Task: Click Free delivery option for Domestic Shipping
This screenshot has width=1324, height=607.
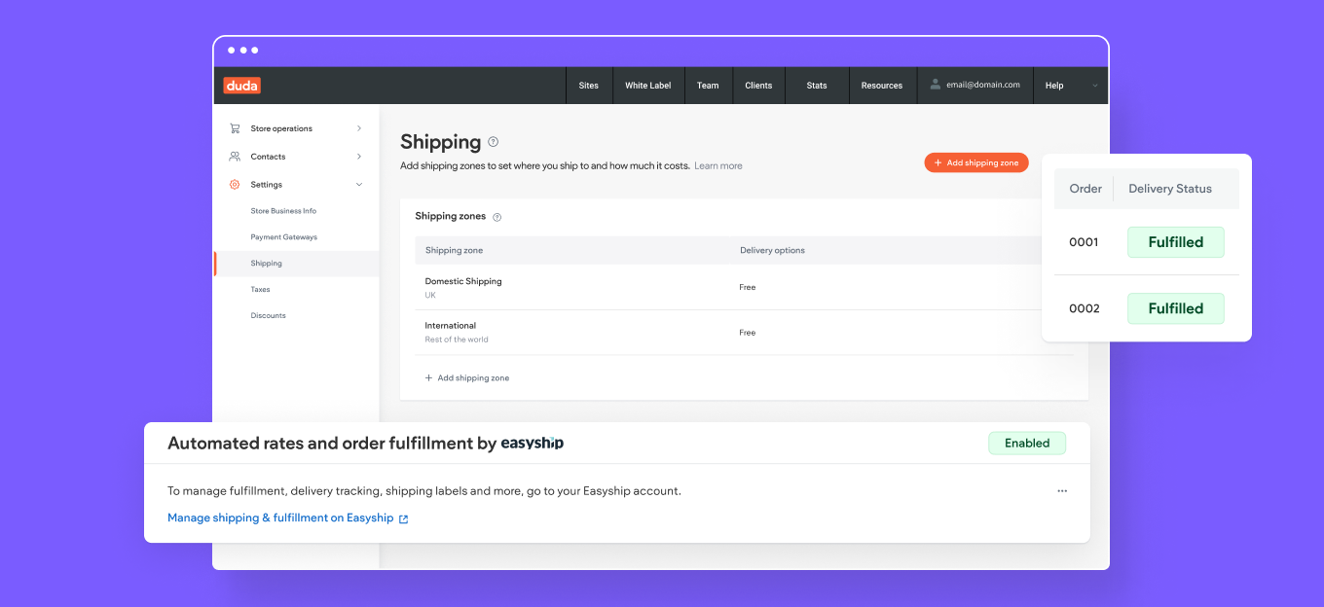Action: [748, 288]
